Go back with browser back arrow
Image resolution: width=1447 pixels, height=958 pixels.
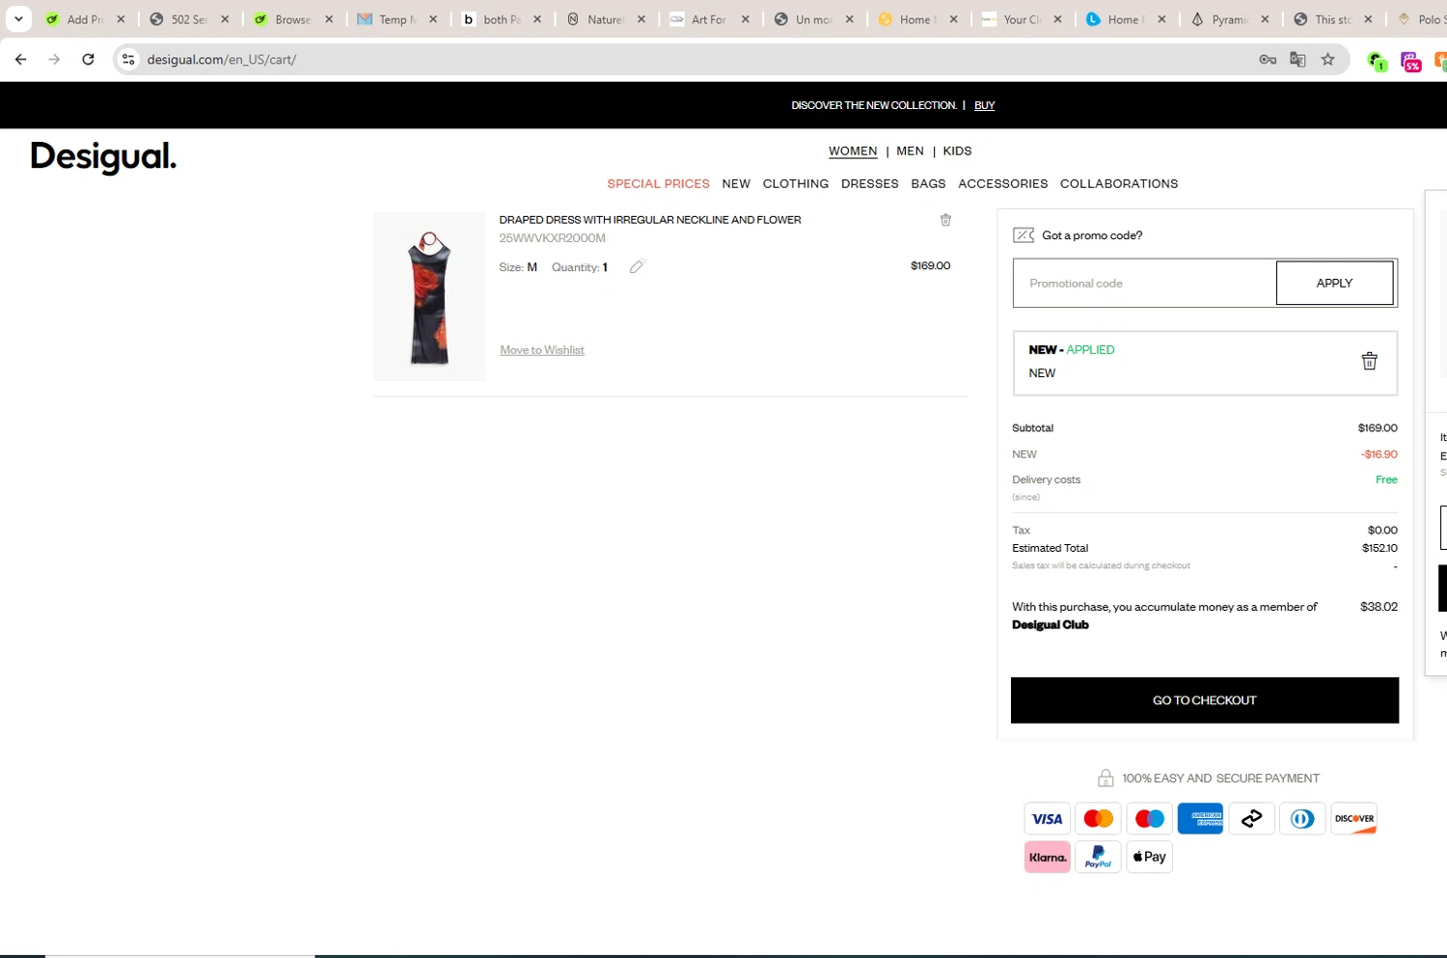point(20,59)
